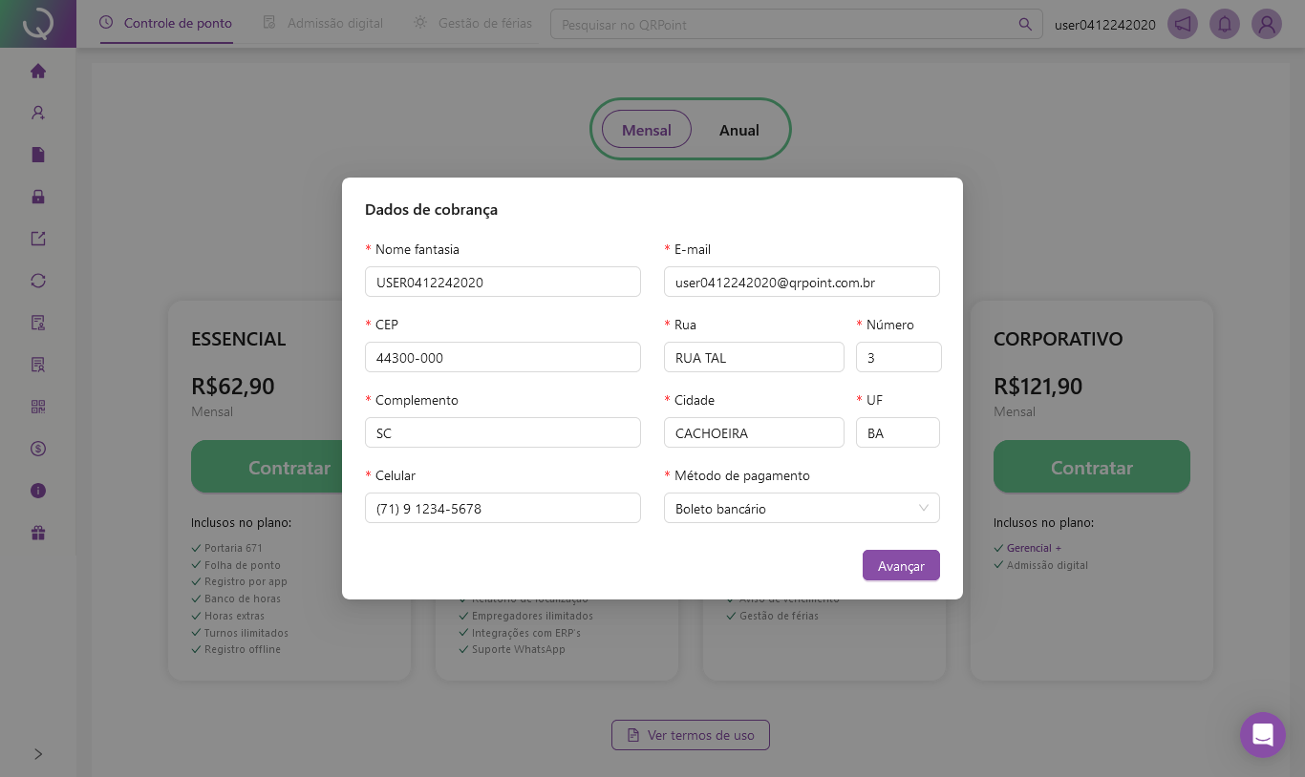Image resolution: width=1305 pixels, height=777 pixels.
Task: Switch to Anual billing option
Action: (738, 130)
